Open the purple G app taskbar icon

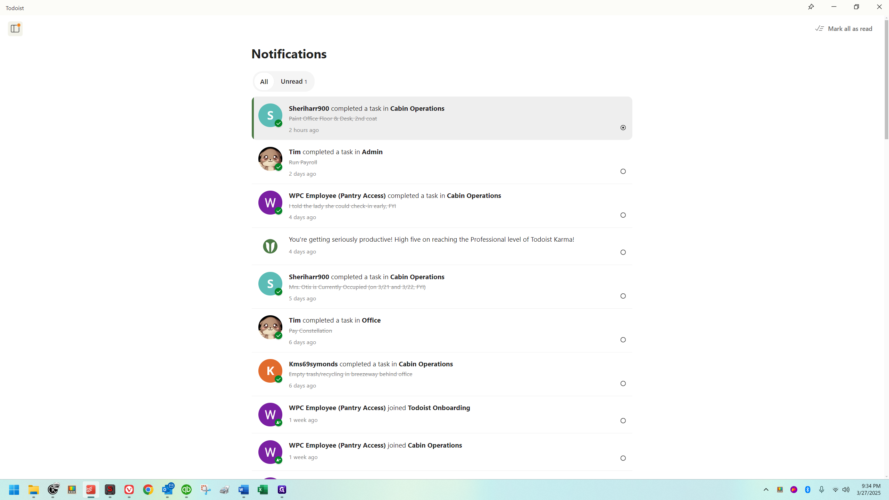282,490
